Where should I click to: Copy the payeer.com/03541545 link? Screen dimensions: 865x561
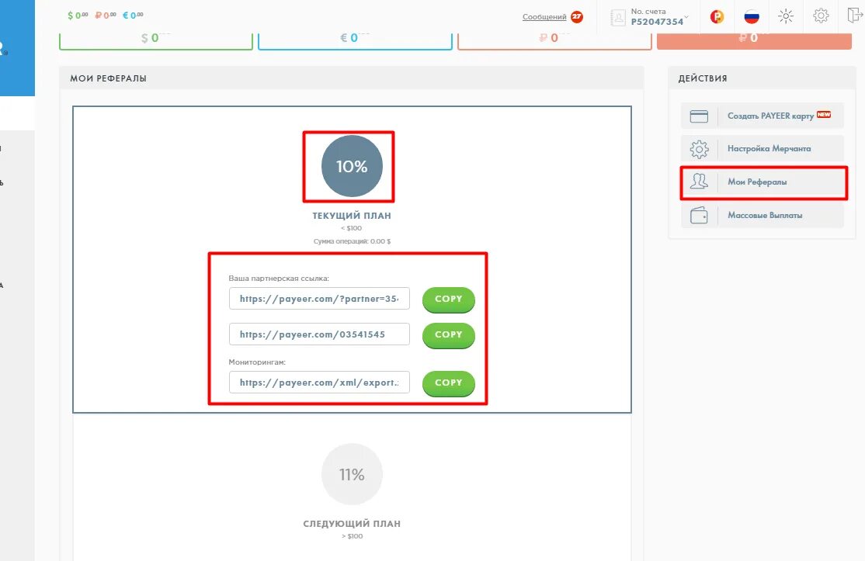(x=449, y=336)
